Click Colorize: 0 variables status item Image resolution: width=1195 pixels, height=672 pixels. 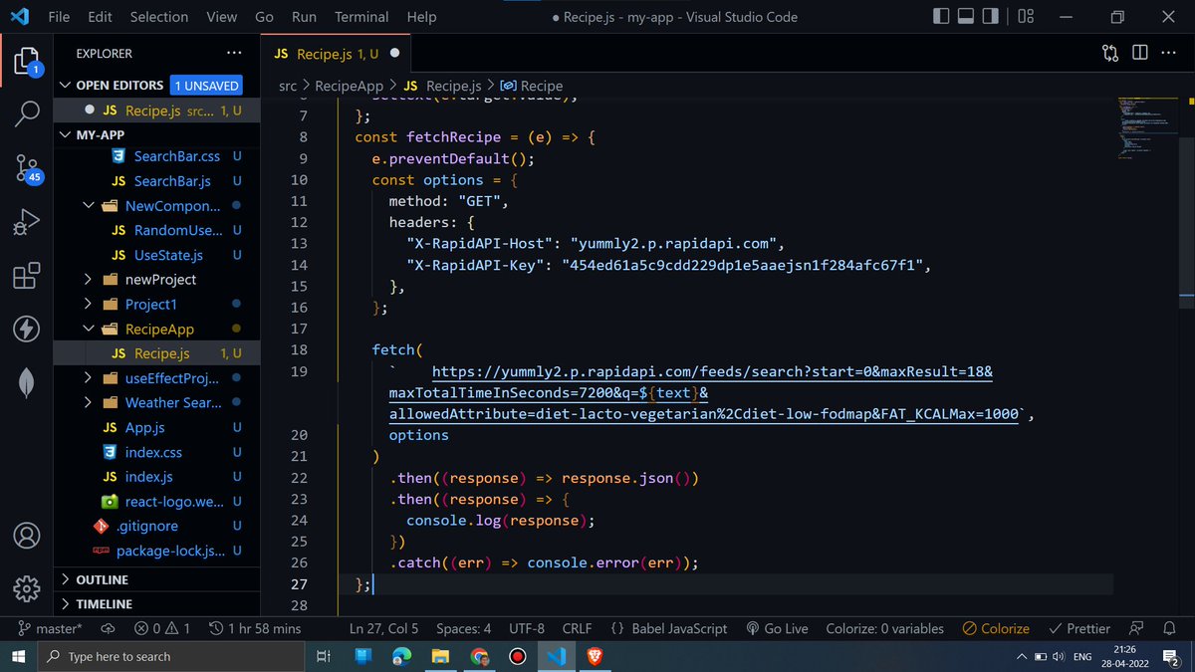coord(885,628)
